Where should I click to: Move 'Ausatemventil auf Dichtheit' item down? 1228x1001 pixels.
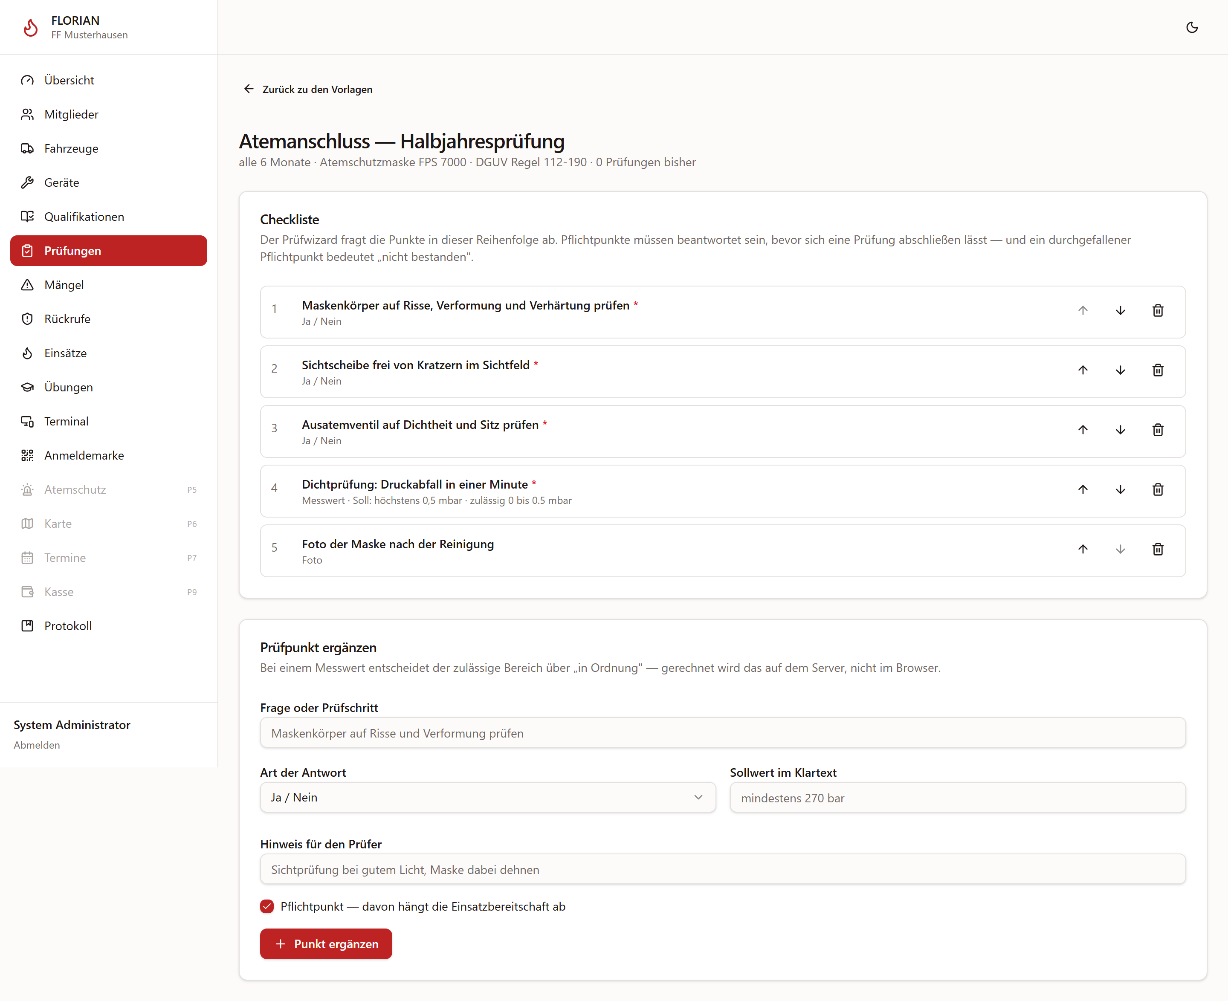coord(1120,430)
